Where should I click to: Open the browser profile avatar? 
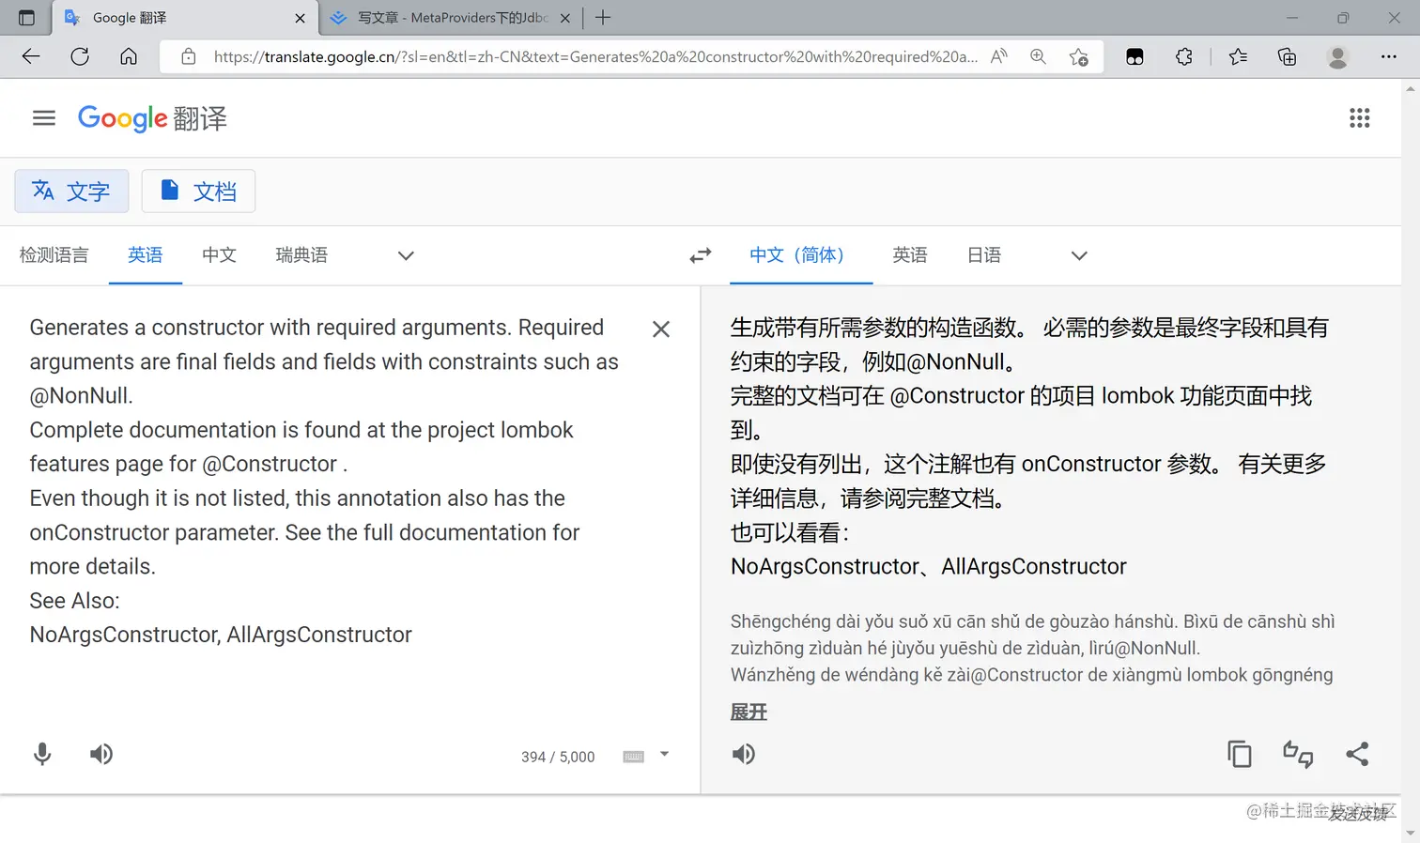coord(1337,56)
